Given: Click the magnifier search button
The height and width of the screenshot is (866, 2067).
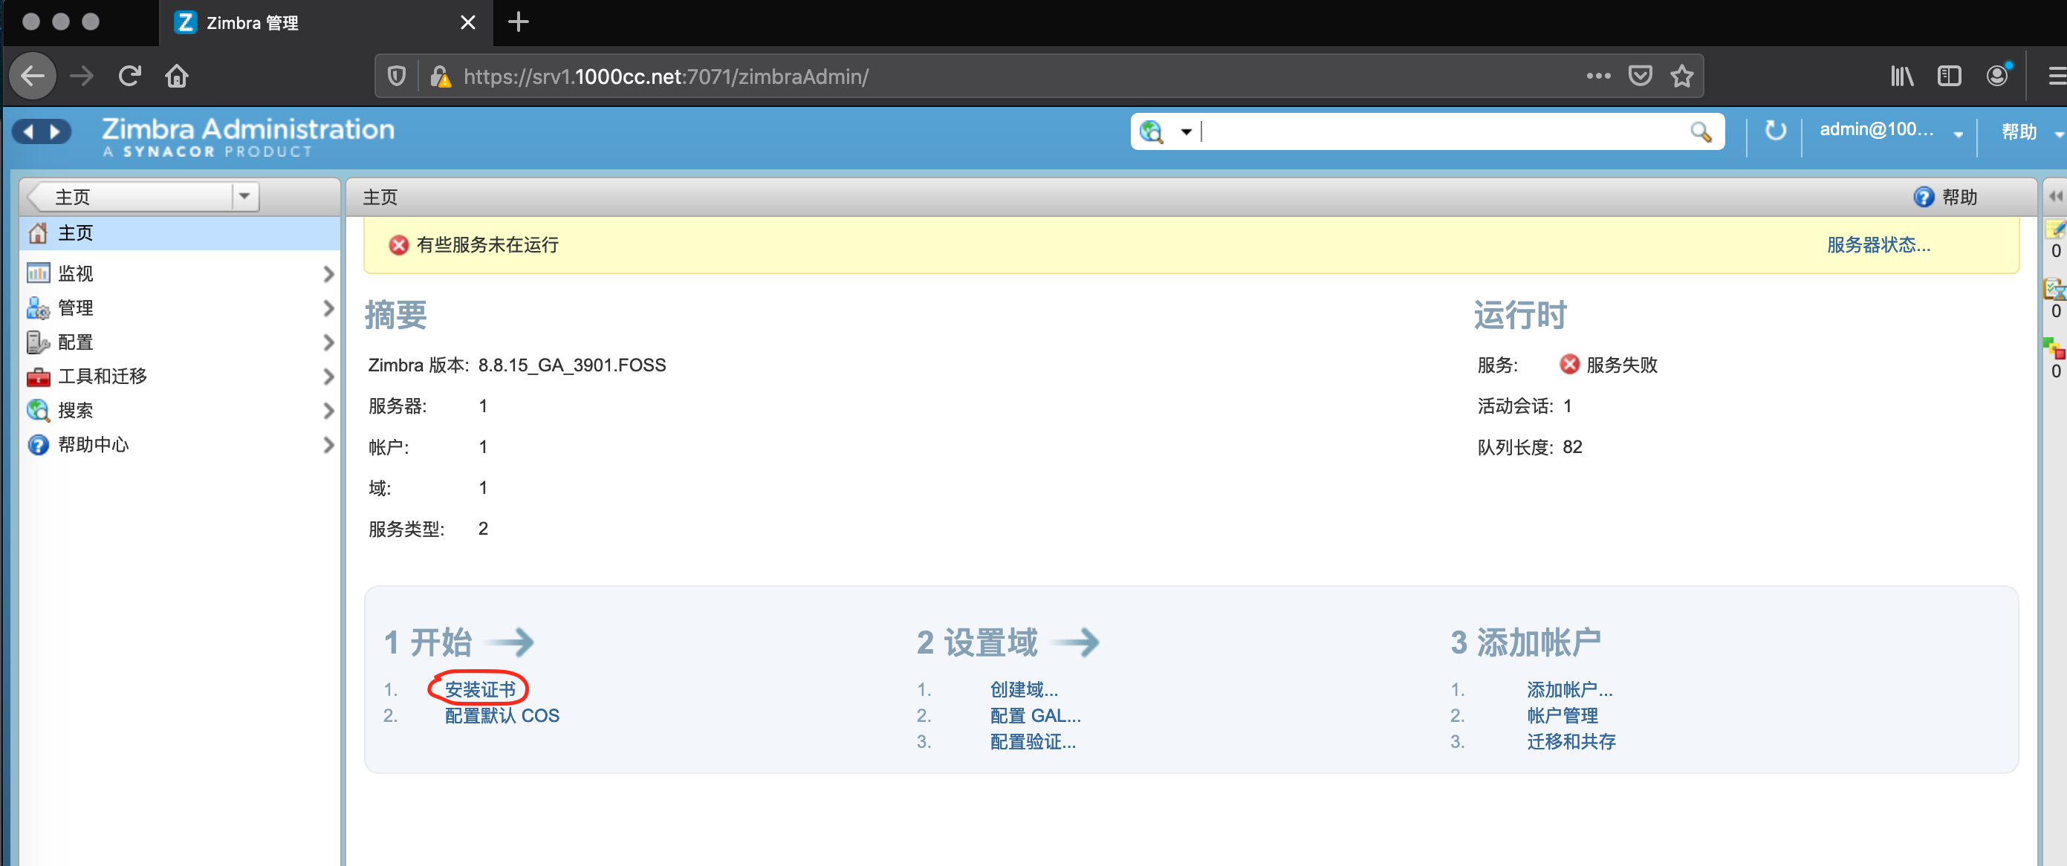Looking at the screenshot, I should click(1700, 131).
